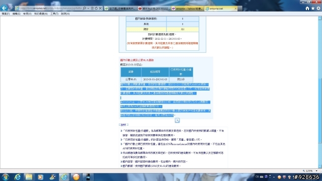Click the red notice text about billing period
The image size is (322, 181).
163,45
